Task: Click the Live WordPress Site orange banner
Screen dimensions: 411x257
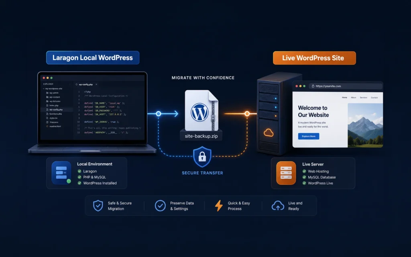Action: (314, 58)
